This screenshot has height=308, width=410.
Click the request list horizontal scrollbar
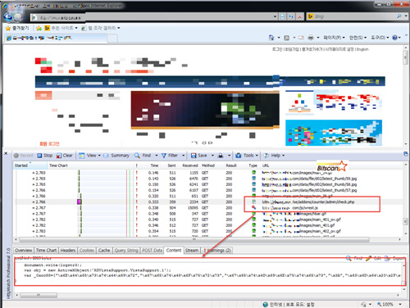[194, 239]
